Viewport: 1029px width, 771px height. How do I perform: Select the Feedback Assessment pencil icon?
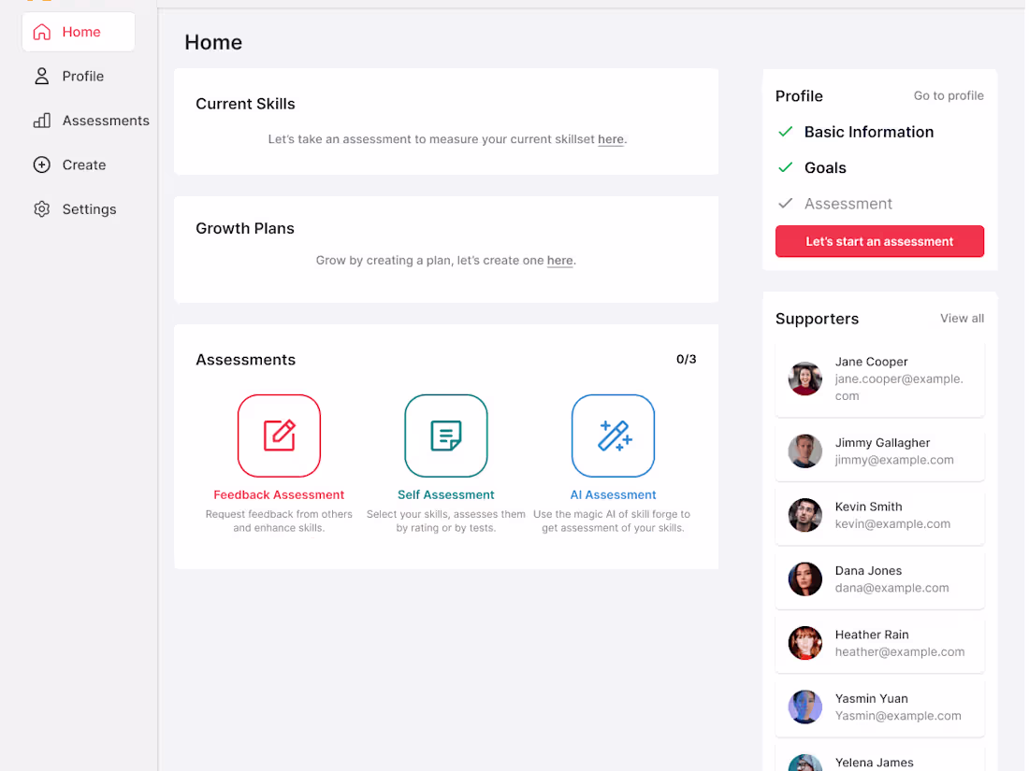[x=279, y=435]
